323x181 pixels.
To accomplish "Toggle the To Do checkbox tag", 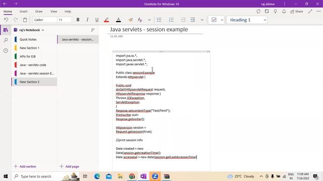I will coord(214,20).
